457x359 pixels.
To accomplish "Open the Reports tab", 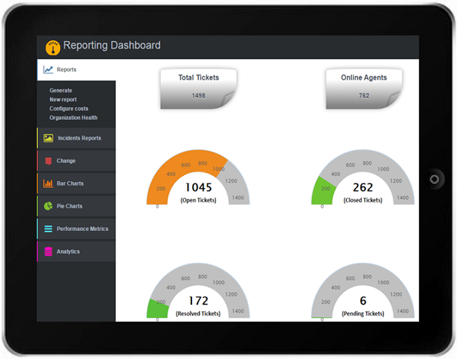I will click(x=67, y=69).
